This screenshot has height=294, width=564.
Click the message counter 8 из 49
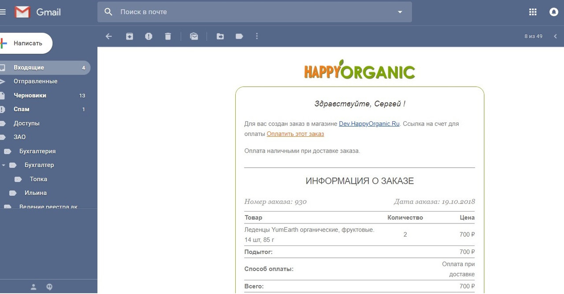533,36
